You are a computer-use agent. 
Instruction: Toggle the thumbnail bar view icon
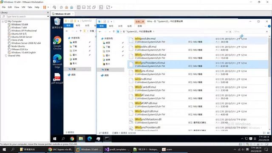coord(84,7)
